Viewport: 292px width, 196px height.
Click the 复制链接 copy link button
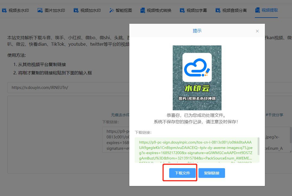212,173
